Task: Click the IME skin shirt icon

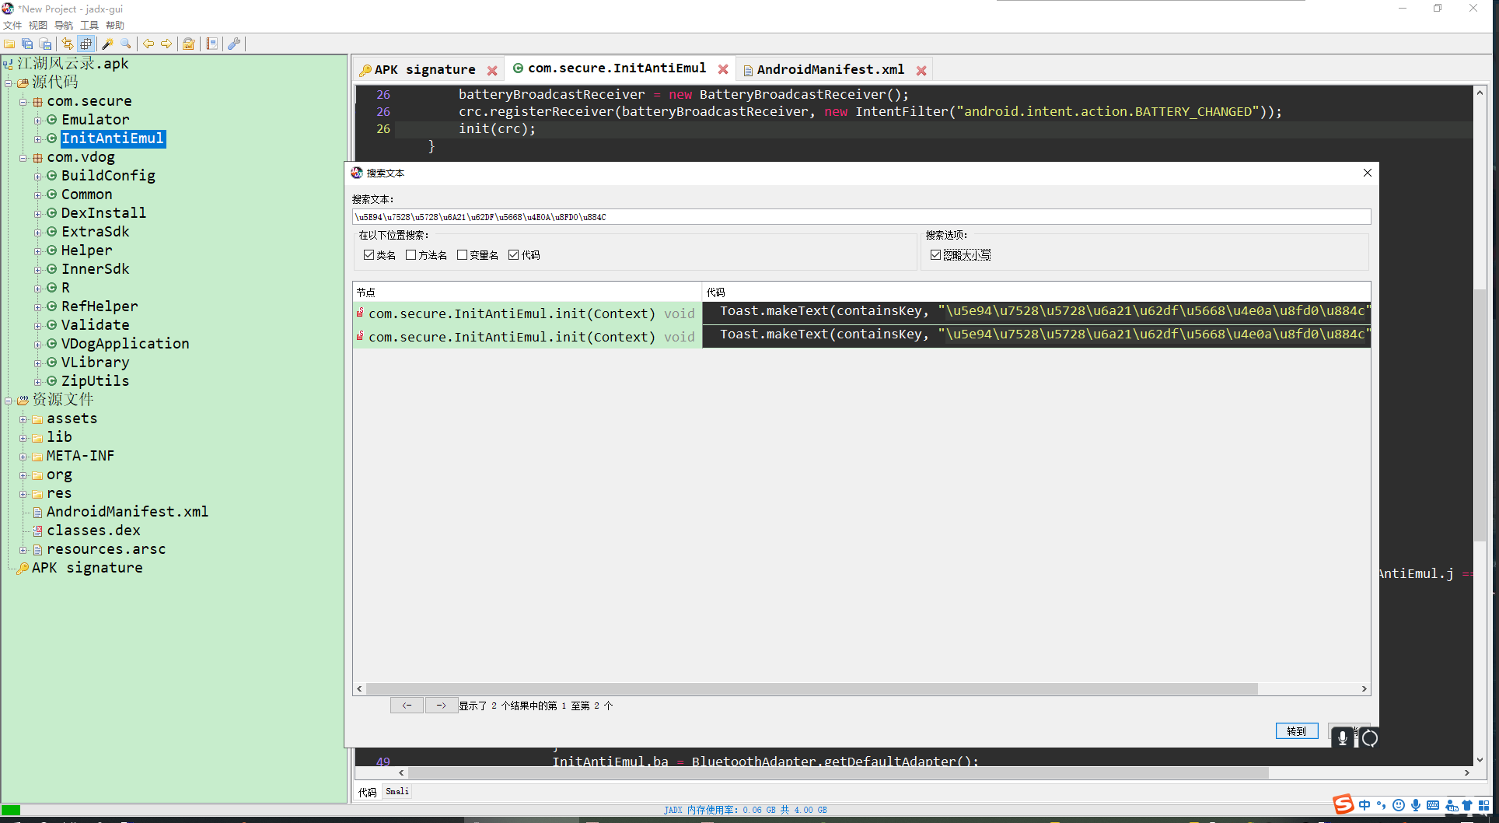Action: [x=1467, y=805]
